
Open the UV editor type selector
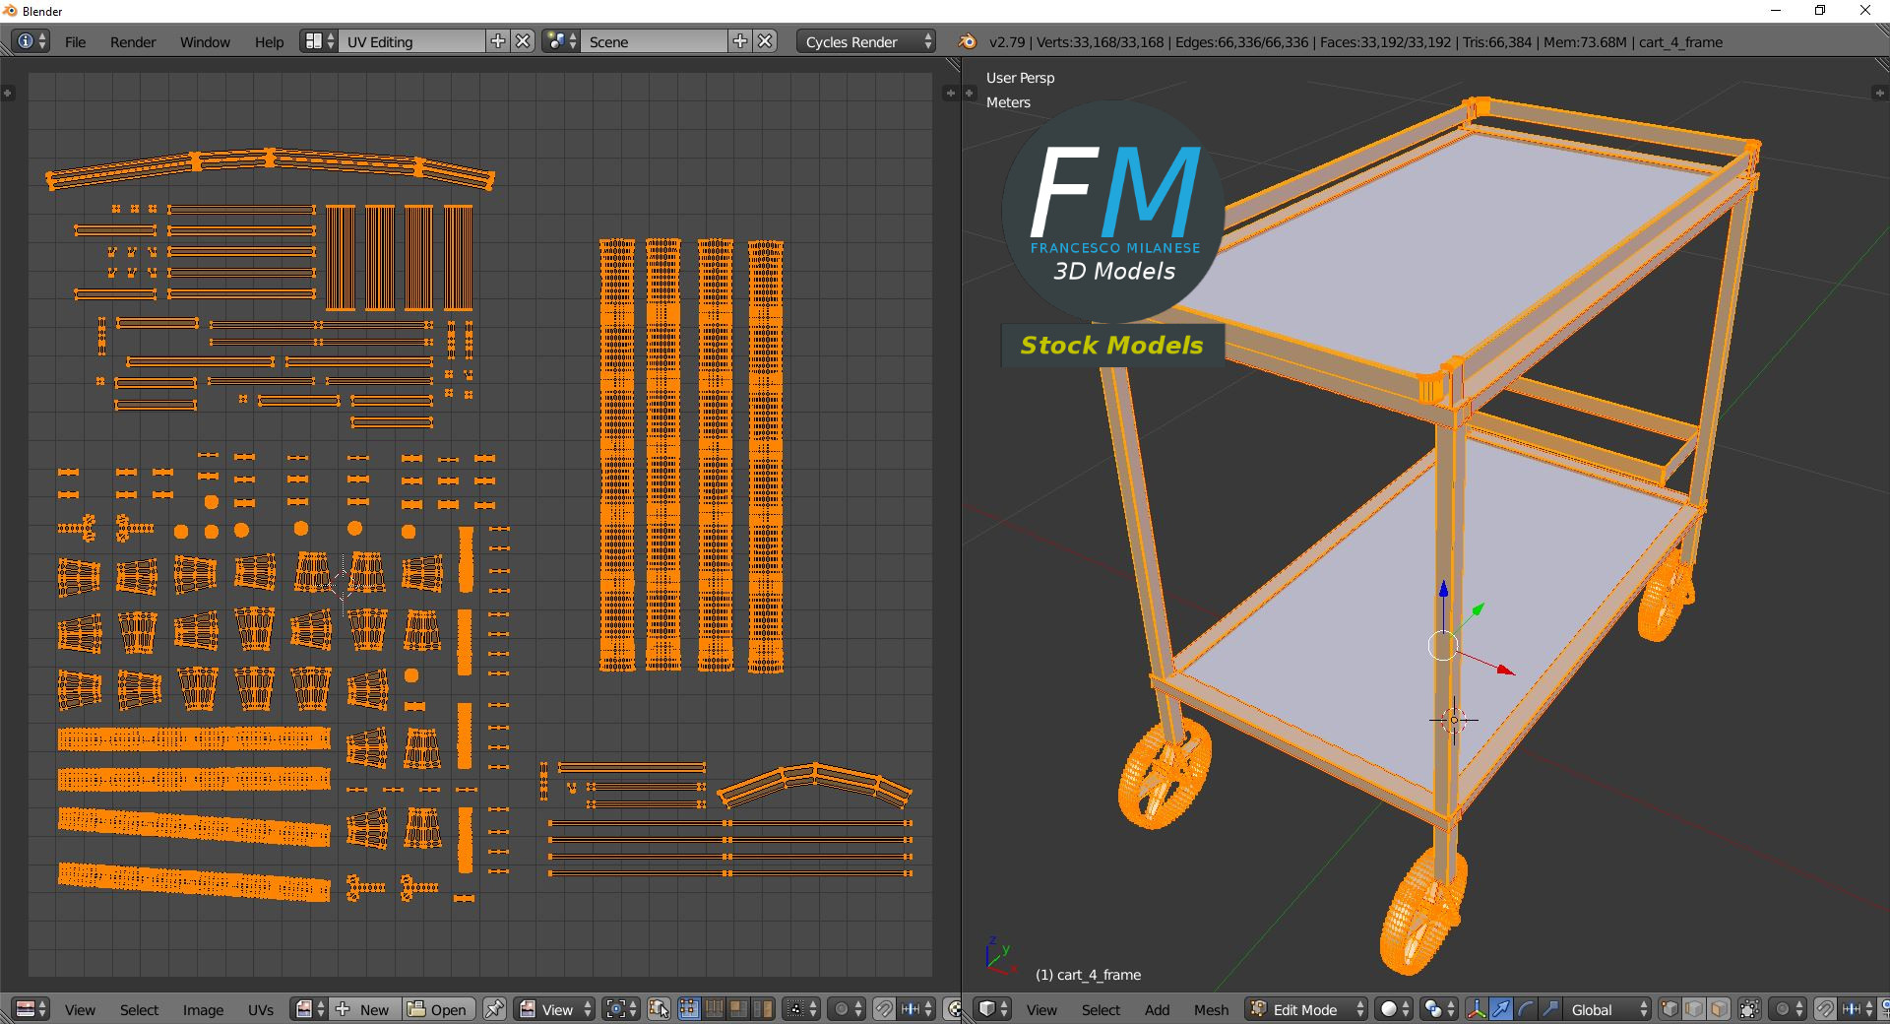31,1009
